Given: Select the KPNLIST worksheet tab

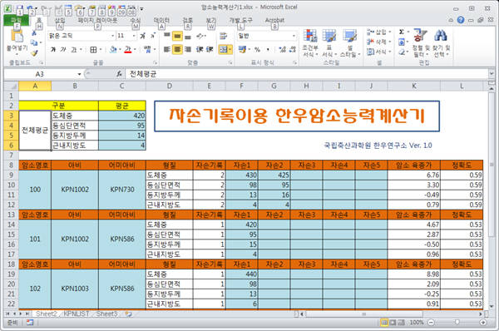Looking at the screenshot, I should point(77,314).
